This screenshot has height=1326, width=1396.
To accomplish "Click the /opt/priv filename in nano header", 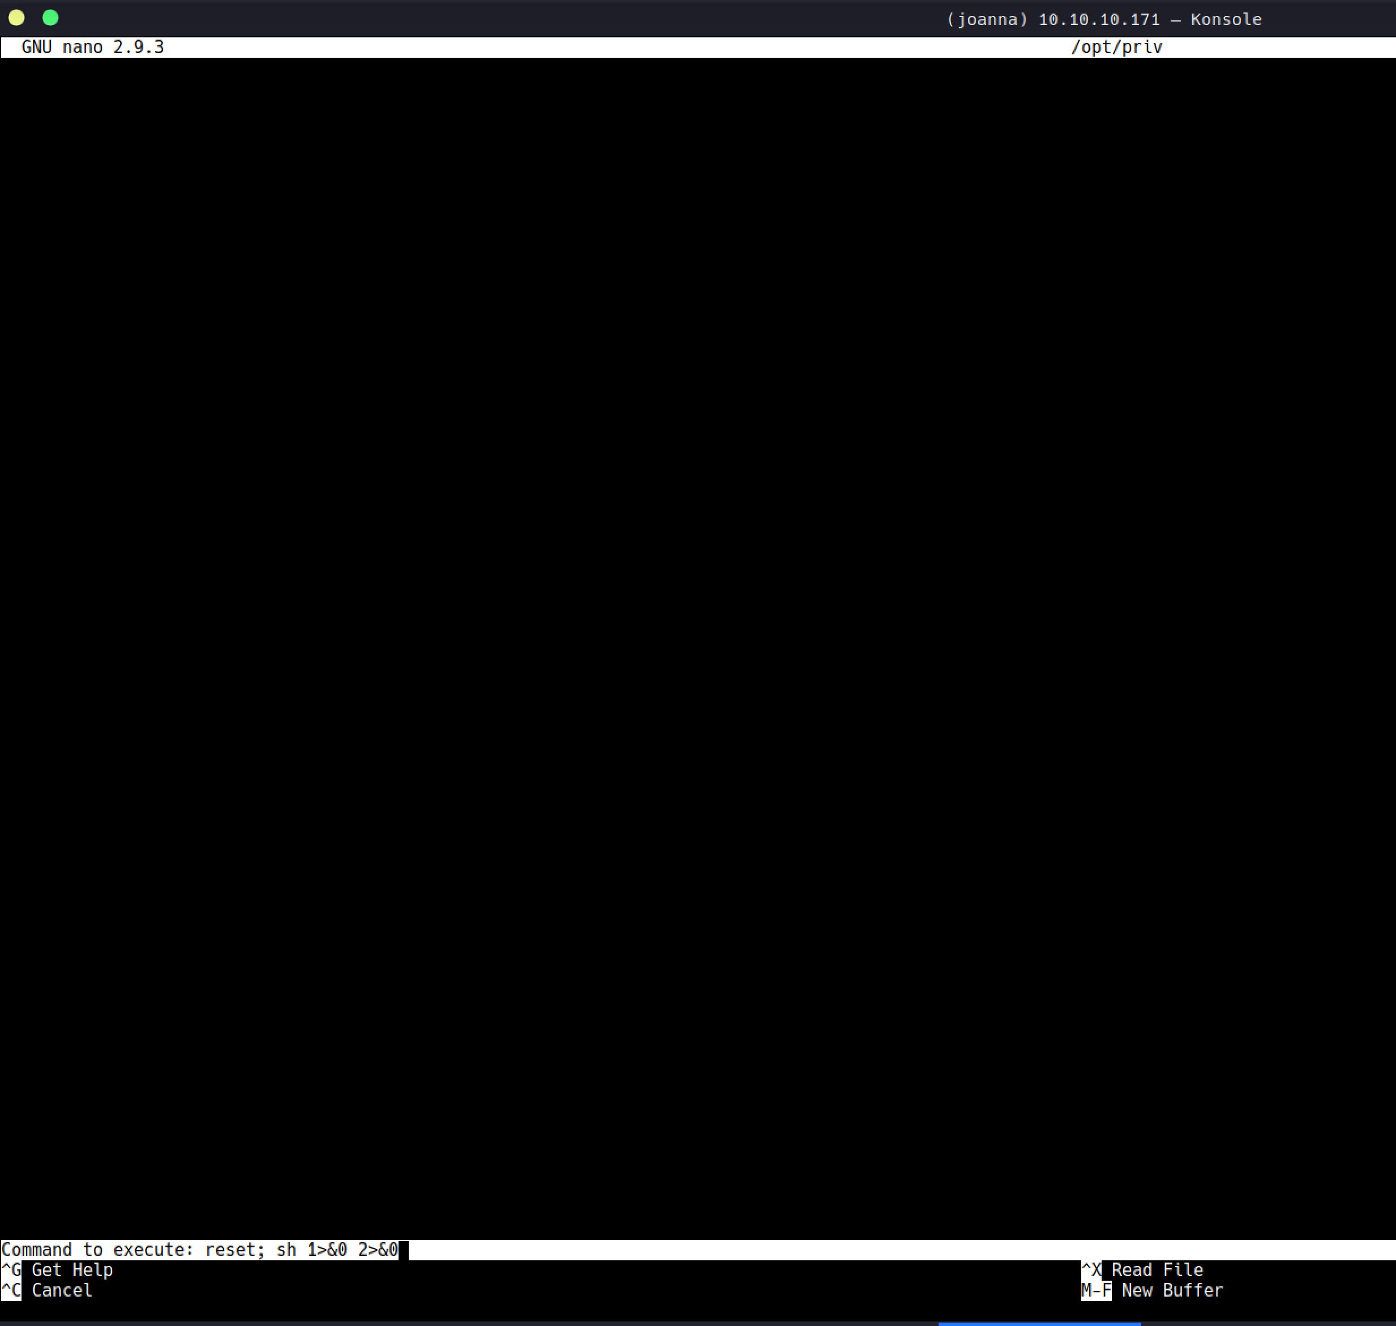I will (1117, 48).
